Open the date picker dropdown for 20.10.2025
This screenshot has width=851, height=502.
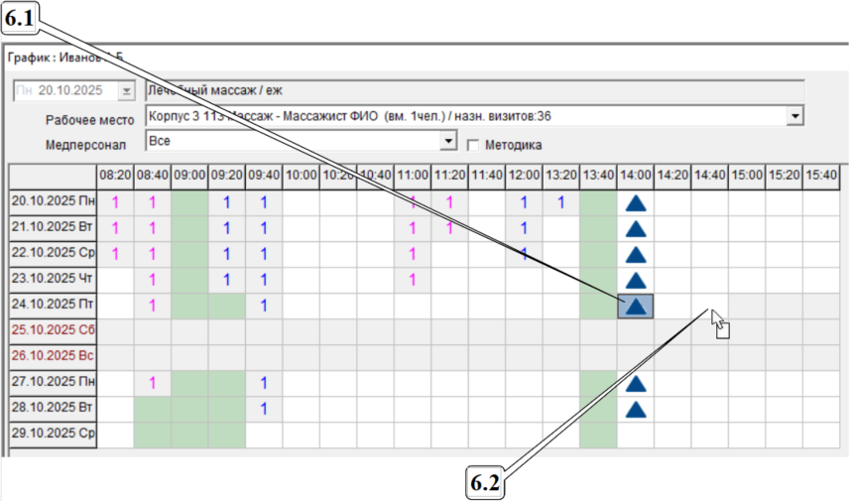click(x=125, y=90)
